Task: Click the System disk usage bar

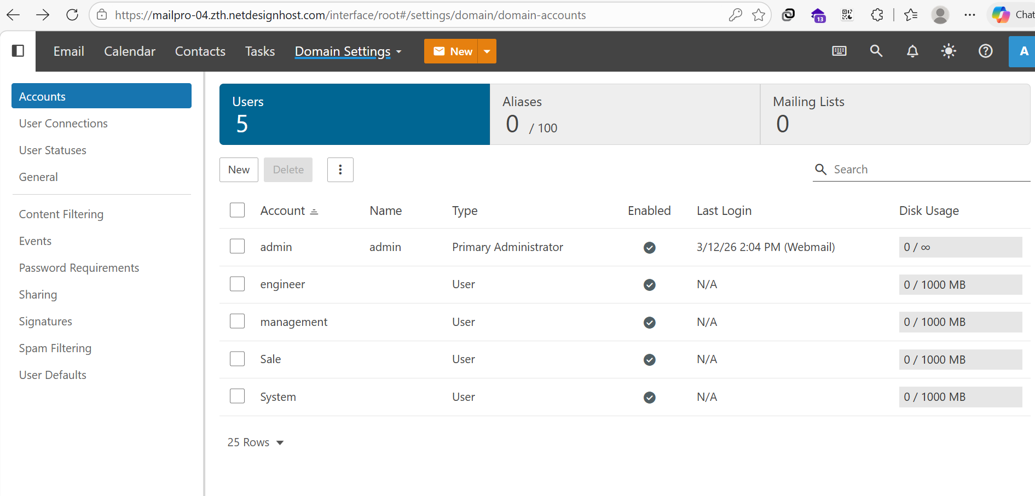Action: [961, 397]
